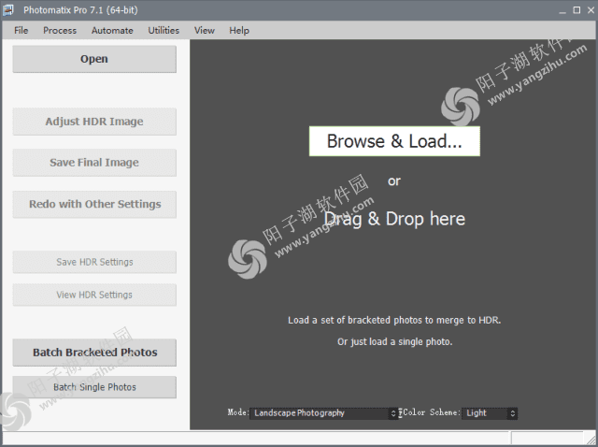Viewport: 598px width, 447px height.
Task: Open the Automate menu
Action: [x=112, y=30]
